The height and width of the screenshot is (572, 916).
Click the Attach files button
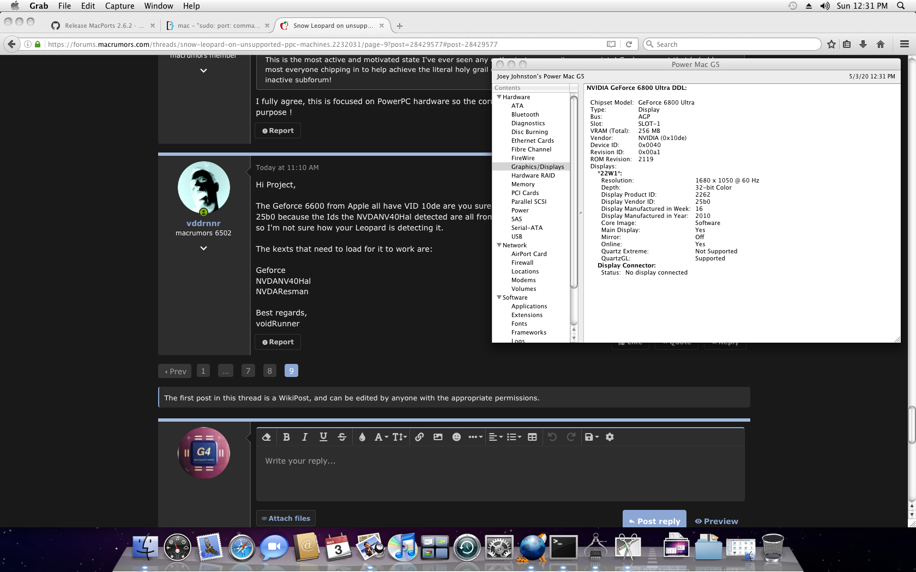point(286,519)
